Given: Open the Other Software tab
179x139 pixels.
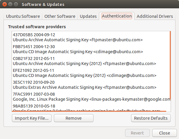Looking at the screenshot, I should click(x=60, y=16).
